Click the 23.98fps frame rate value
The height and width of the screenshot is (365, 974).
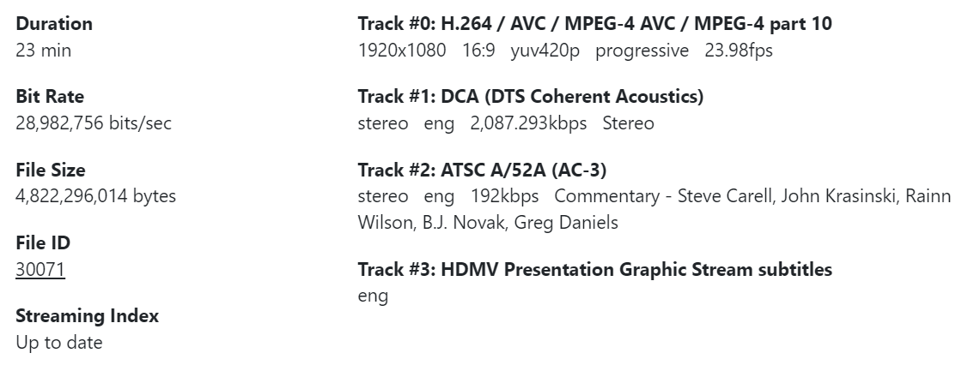coord(739,51)
